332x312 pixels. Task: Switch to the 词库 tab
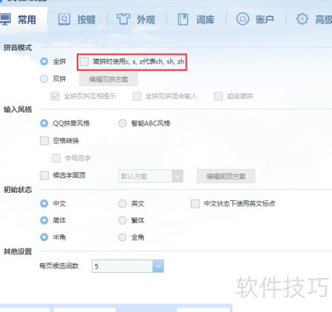coord(205,20)
